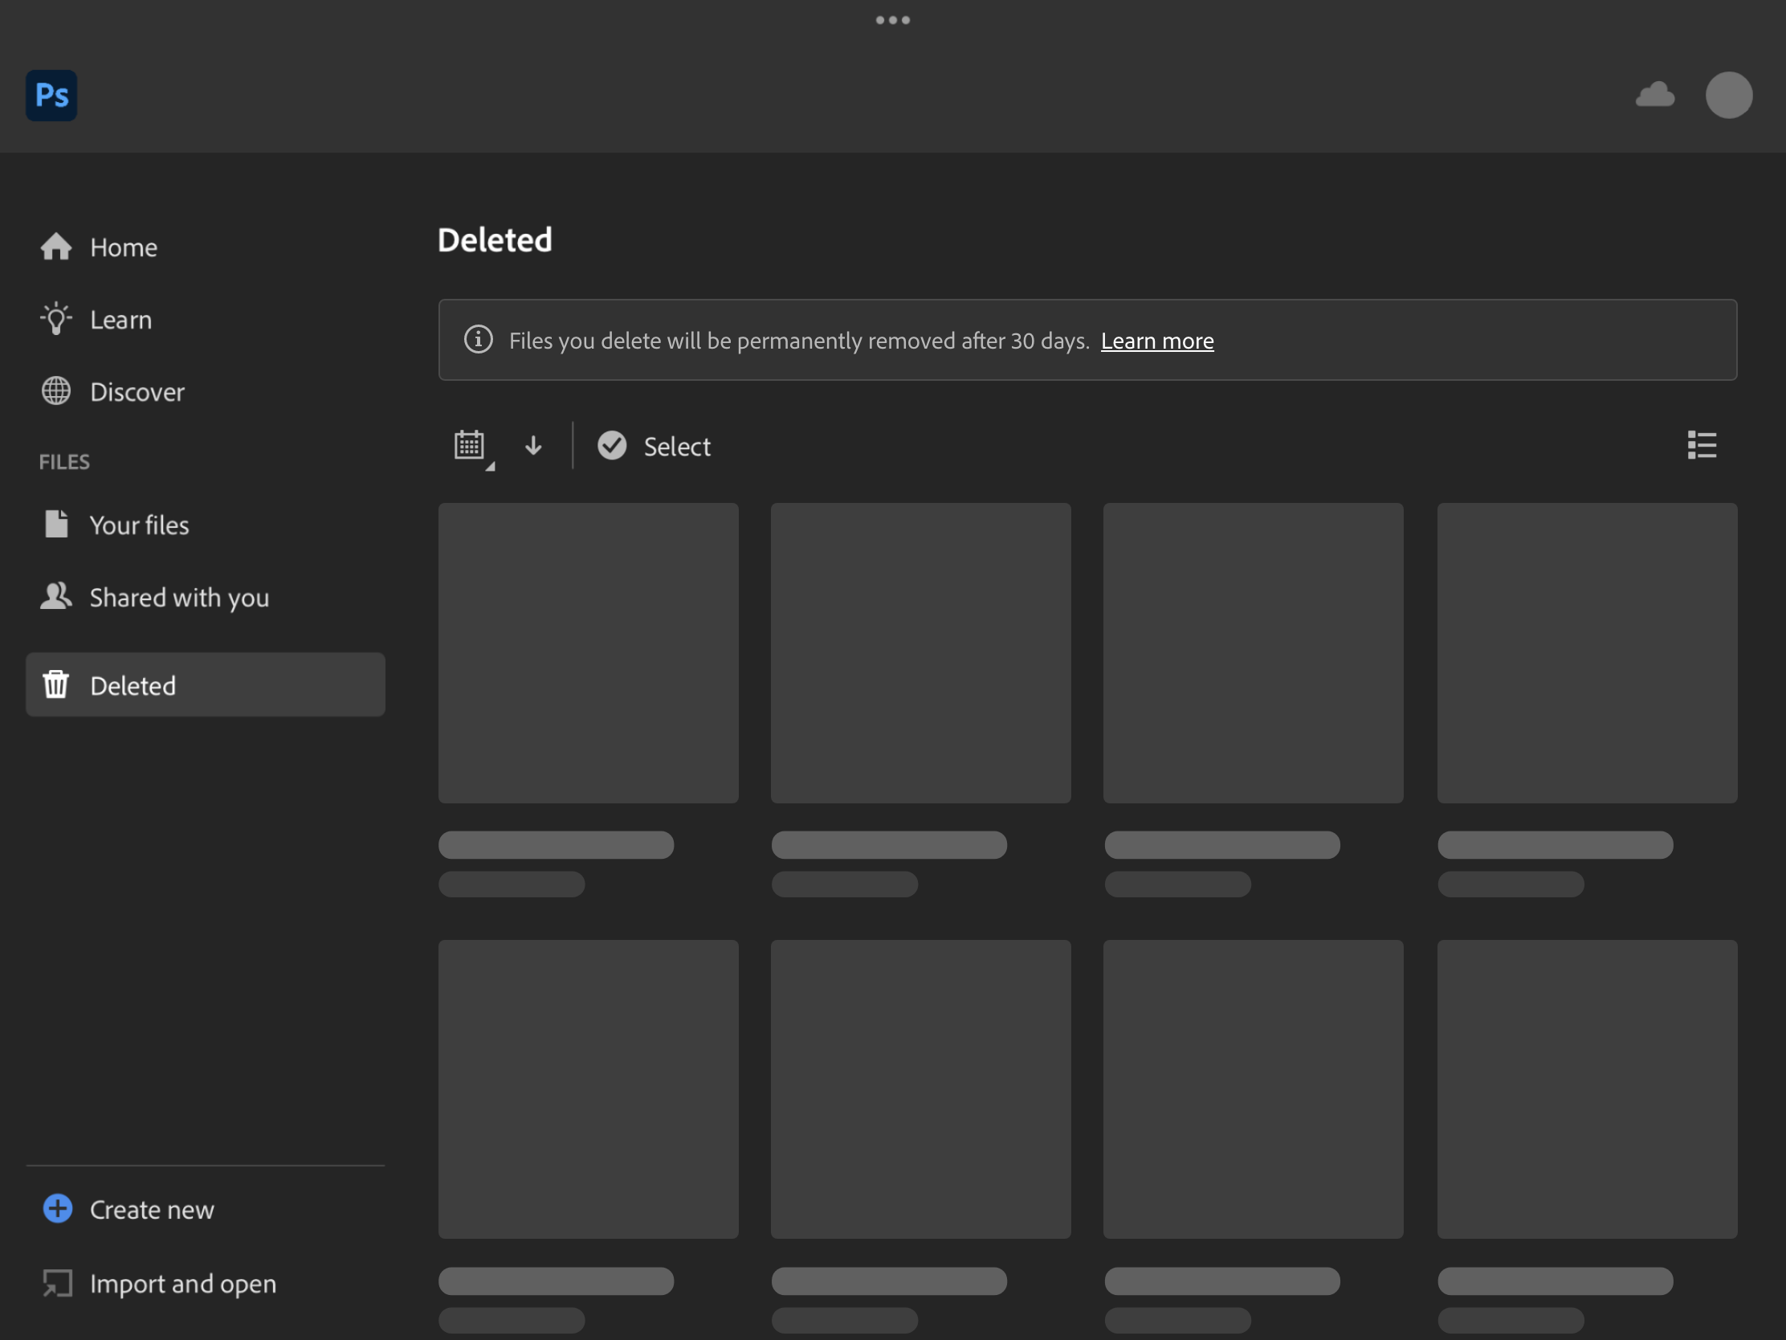Click the info icon in the banner
Viewport: 1786px width, 1340px height.
click(478, 339)
